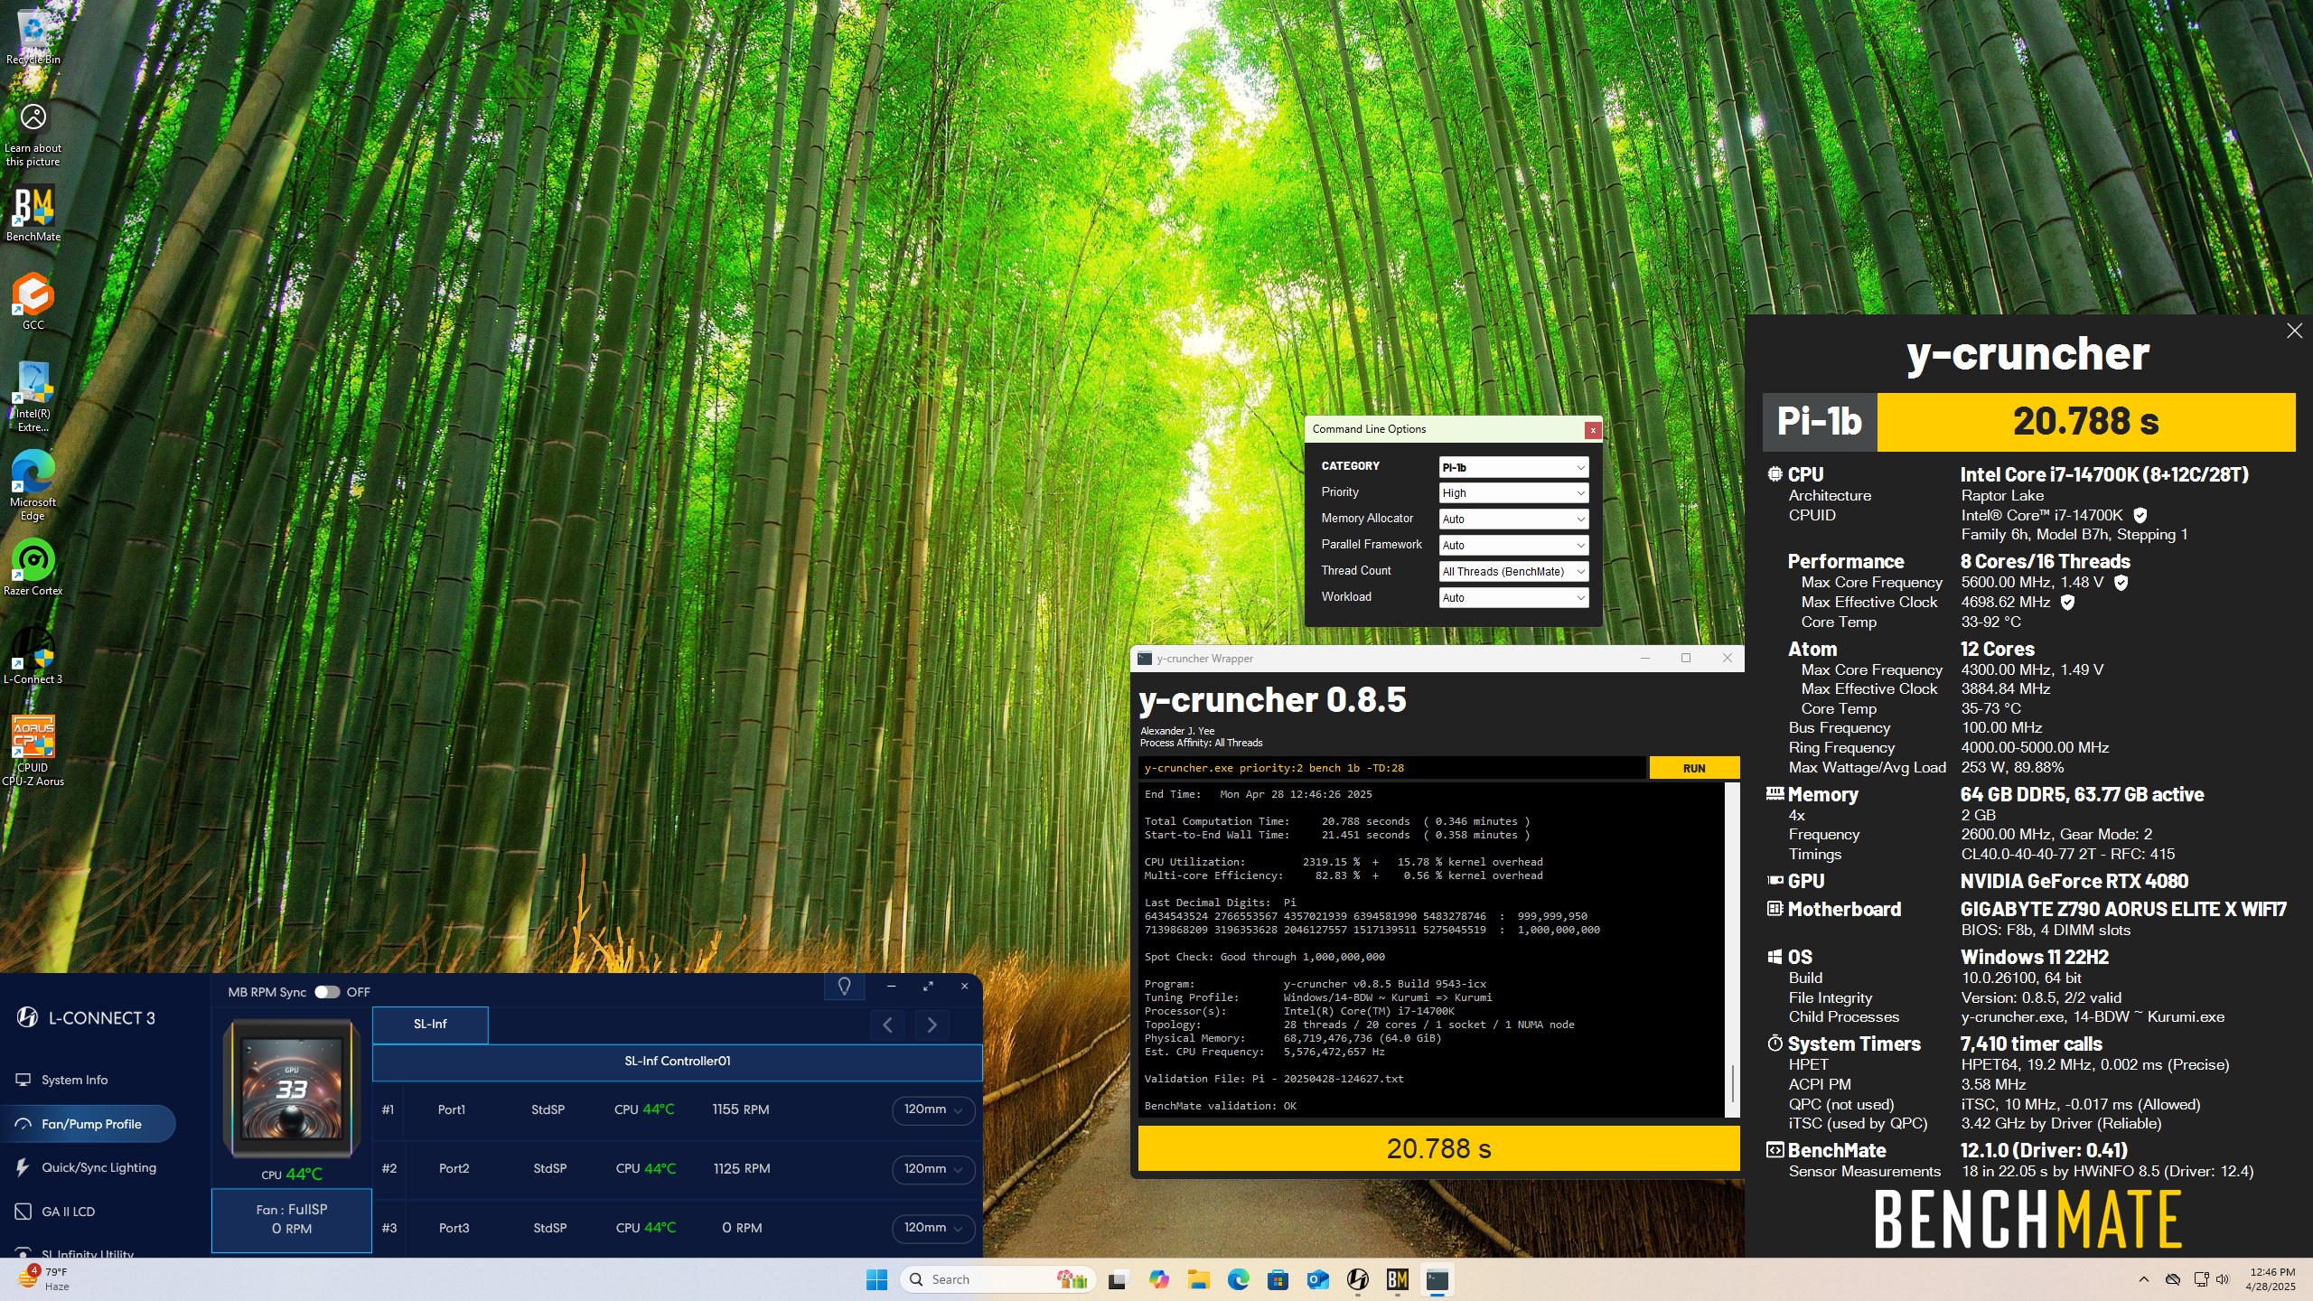Open Outlook from the taskbar

[1317, 1279]
